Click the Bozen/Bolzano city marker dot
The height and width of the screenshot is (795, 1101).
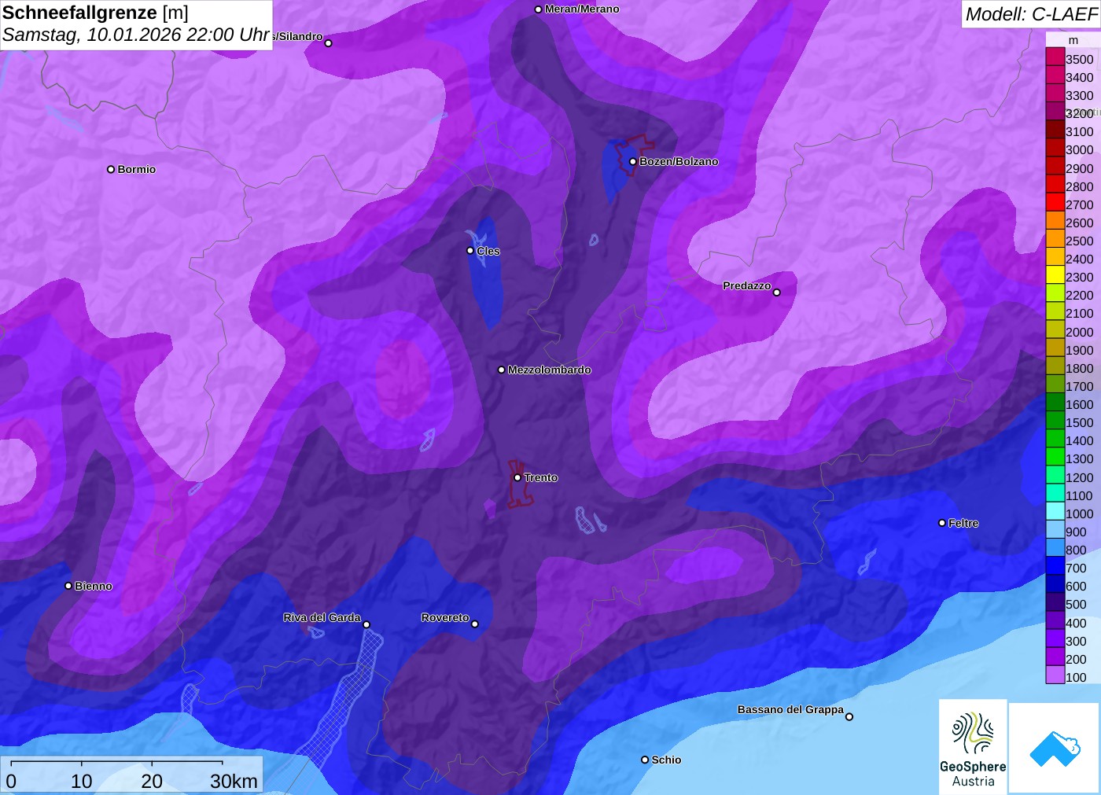pyautogui.click(x=633, y=161)
